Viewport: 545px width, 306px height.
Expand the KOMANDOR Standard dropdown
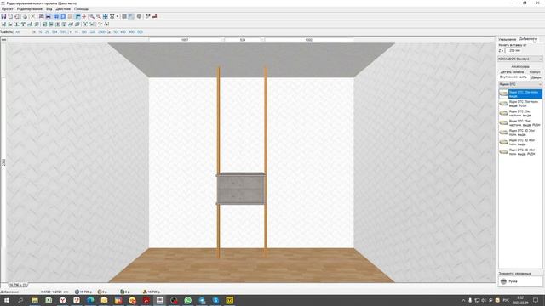(520, 59)
